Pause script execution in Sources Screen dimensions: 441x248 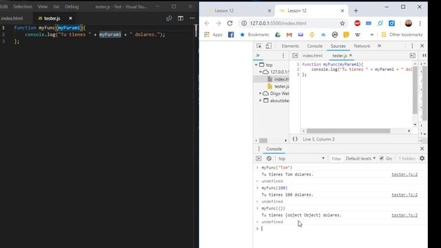pos(424,55)
